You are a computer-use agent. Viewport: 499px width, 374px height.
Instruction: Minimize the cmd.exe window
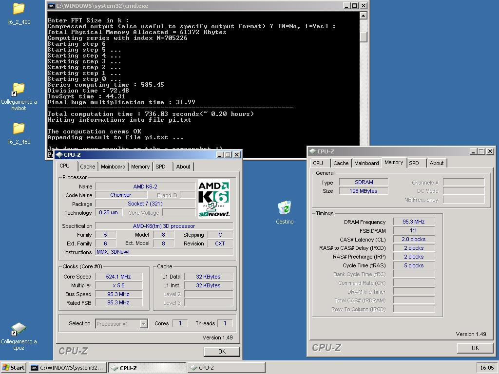(x=347, y=6)
